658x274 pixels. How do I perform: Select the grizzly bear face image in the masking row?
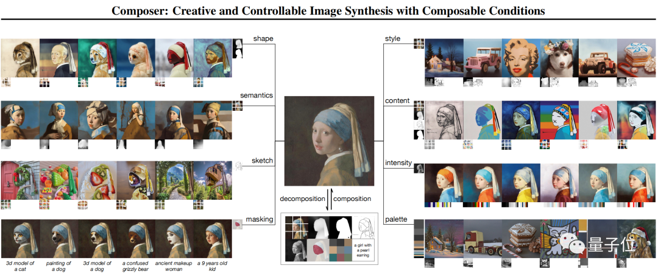click(x=135, y=239)
